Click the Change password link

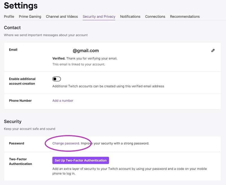[x=66, y=143]
